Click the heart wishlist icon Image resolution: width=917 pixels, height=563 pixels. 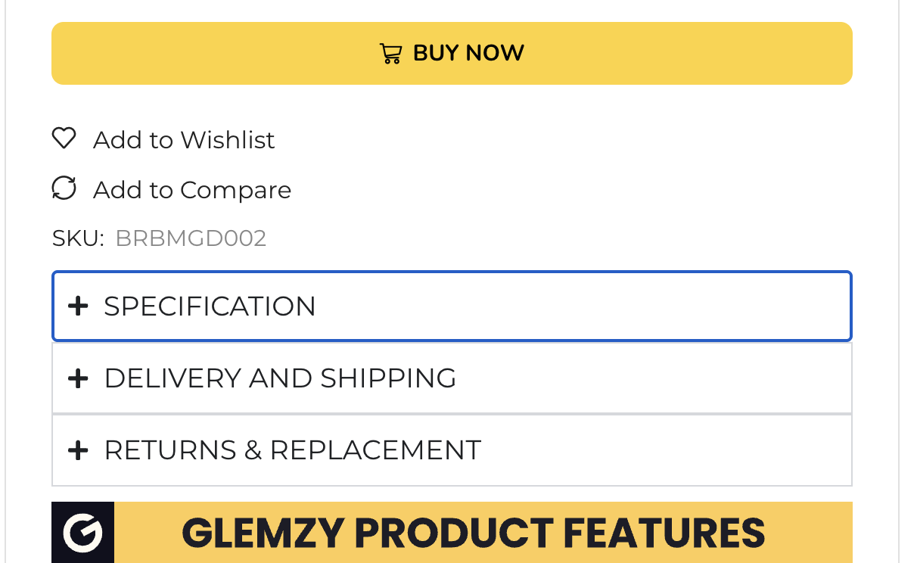tap(64, 138)
